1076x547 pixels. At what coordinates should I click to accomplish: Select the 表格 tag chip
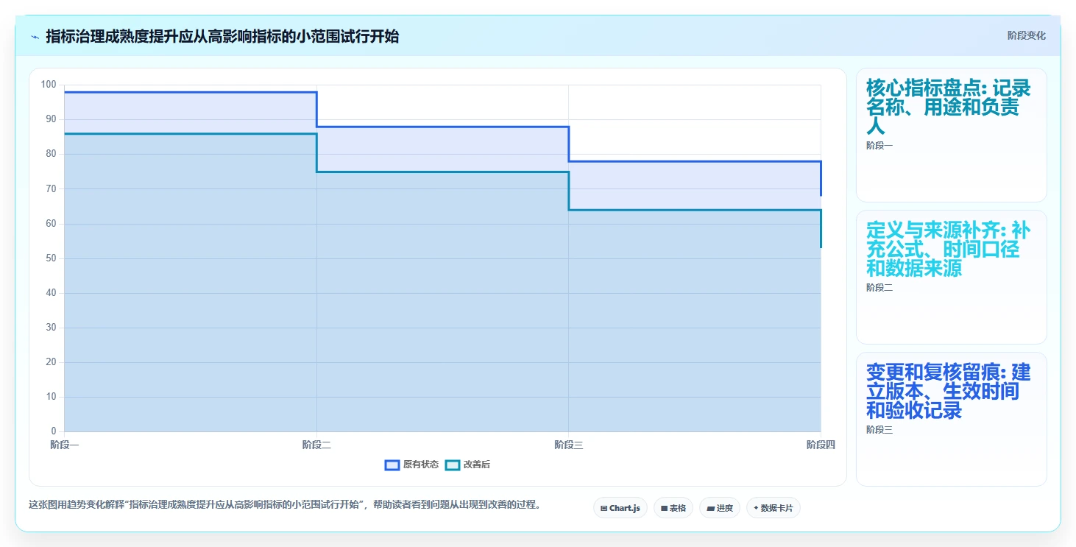tap(673, 508)
